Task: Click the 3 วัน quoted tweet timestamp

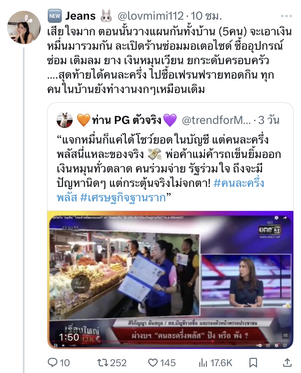Action: pos(269,120)
